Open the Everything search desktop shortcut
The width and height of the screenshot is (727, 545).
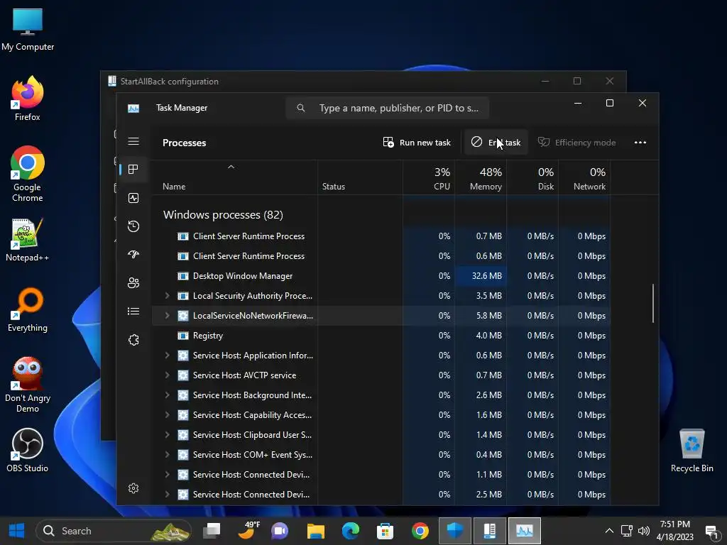coord(28,309)
